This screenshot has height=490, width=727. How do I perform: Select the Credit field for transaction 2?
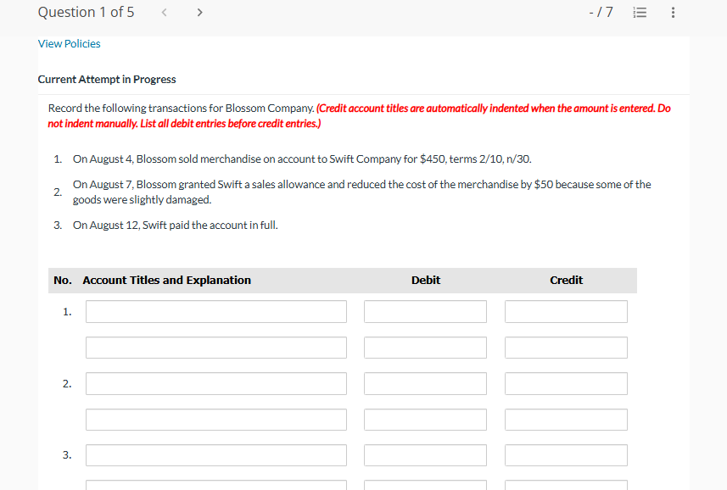[x=566, y=383]
